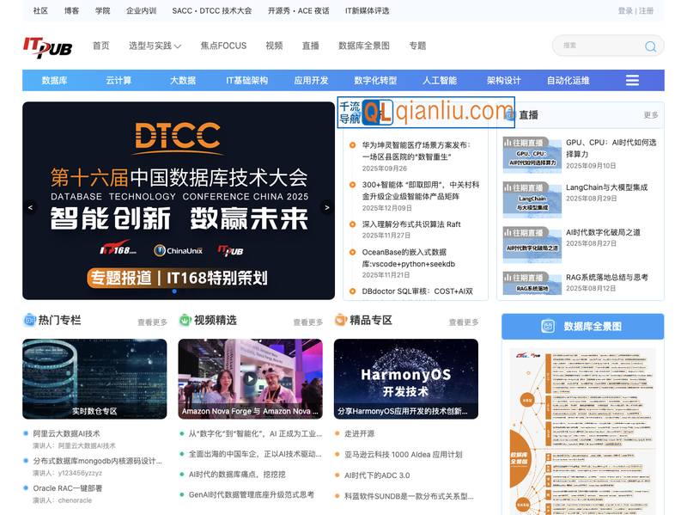Select a carousel pagination dot
The width and height of the screenshot is (687, 515).
pyautogui.click(x=174, y=291)
